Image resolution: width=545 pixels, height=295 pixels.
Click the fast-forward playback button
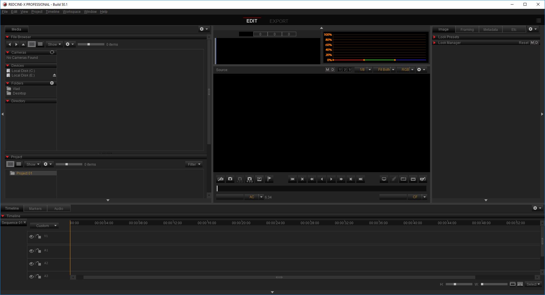tap(341, 179)
